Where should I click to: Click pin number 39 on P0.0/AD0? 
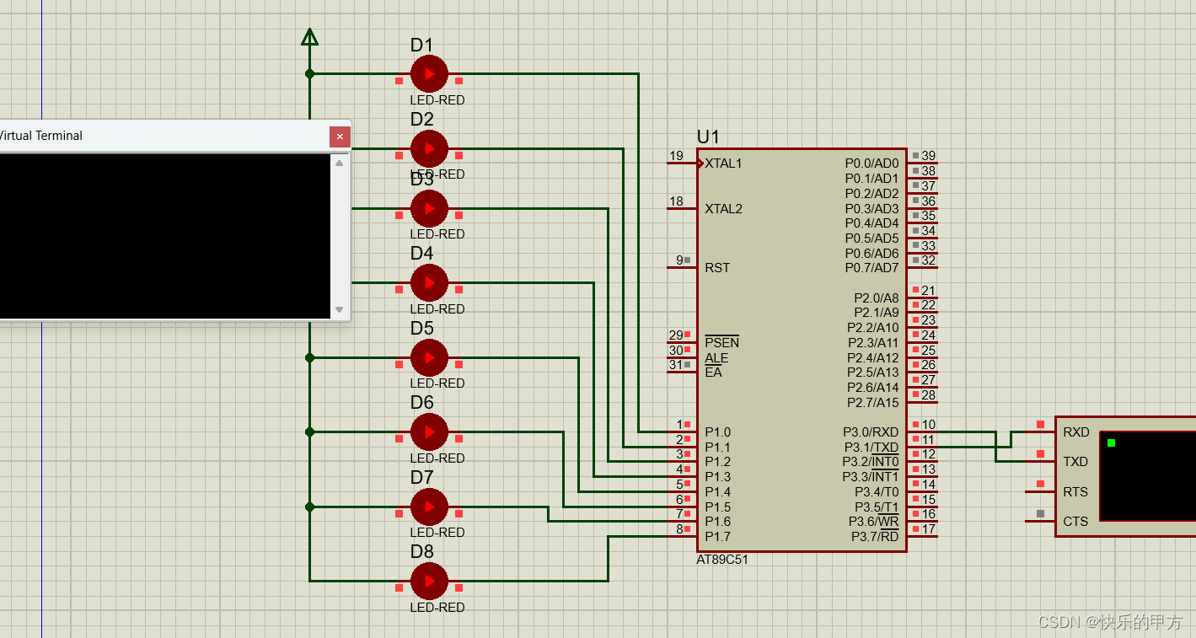click(928, 156)
